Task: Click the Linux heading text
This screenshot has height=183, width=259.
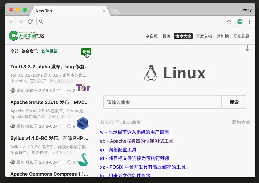Action: (184, 73)
